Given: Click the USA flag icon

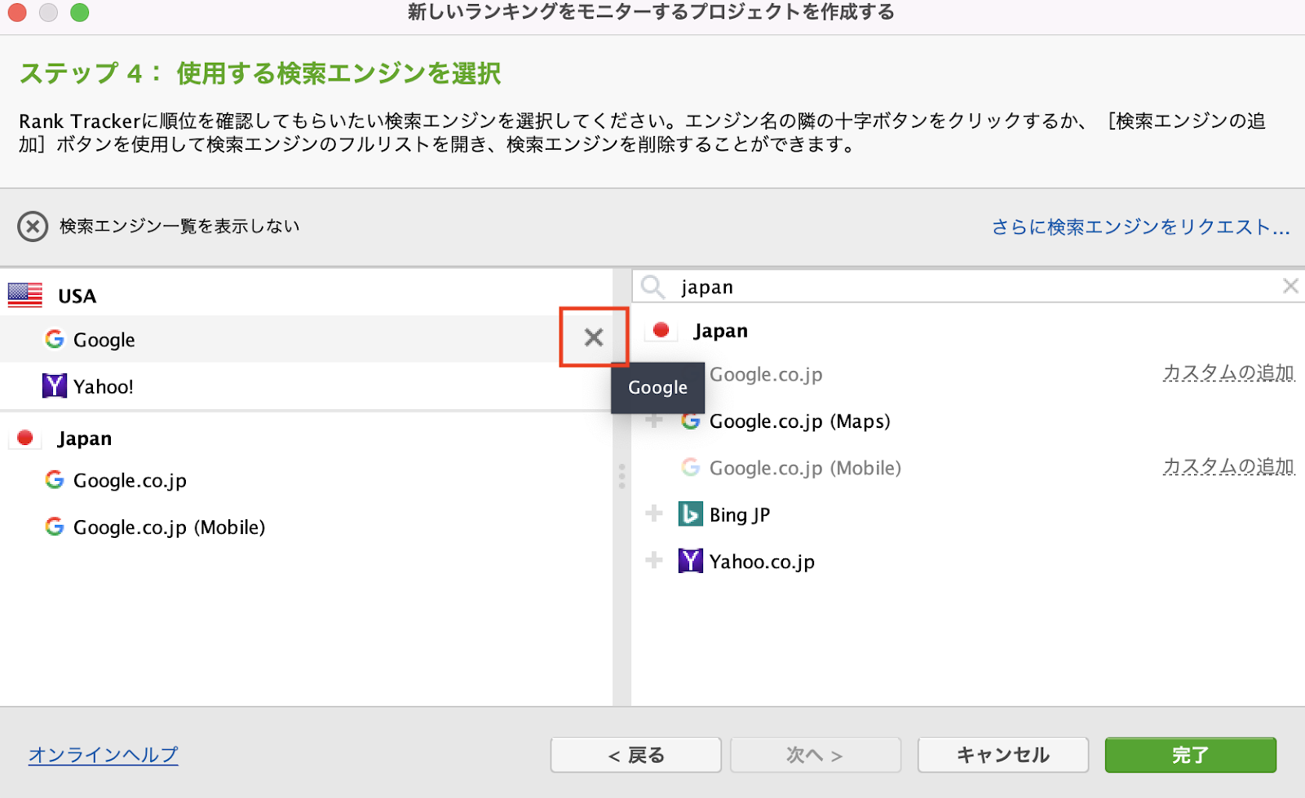Looking at the screenshot, I should coord(25,295).
